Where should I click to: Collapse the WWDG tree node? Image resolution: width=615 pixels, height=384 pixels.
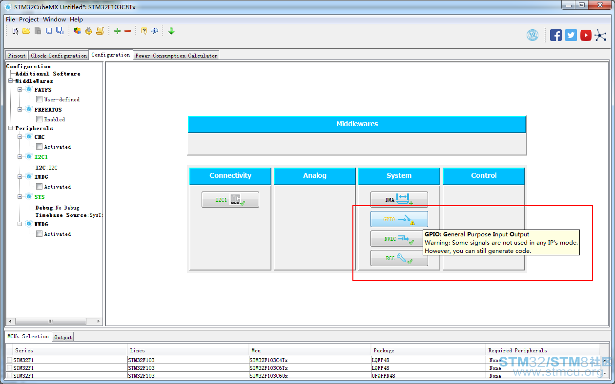[x=20, y=224]
